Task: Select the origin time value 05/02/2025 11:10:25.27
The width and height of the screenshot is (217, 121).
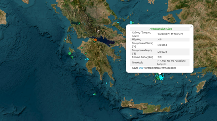Action: click(171, 34)
